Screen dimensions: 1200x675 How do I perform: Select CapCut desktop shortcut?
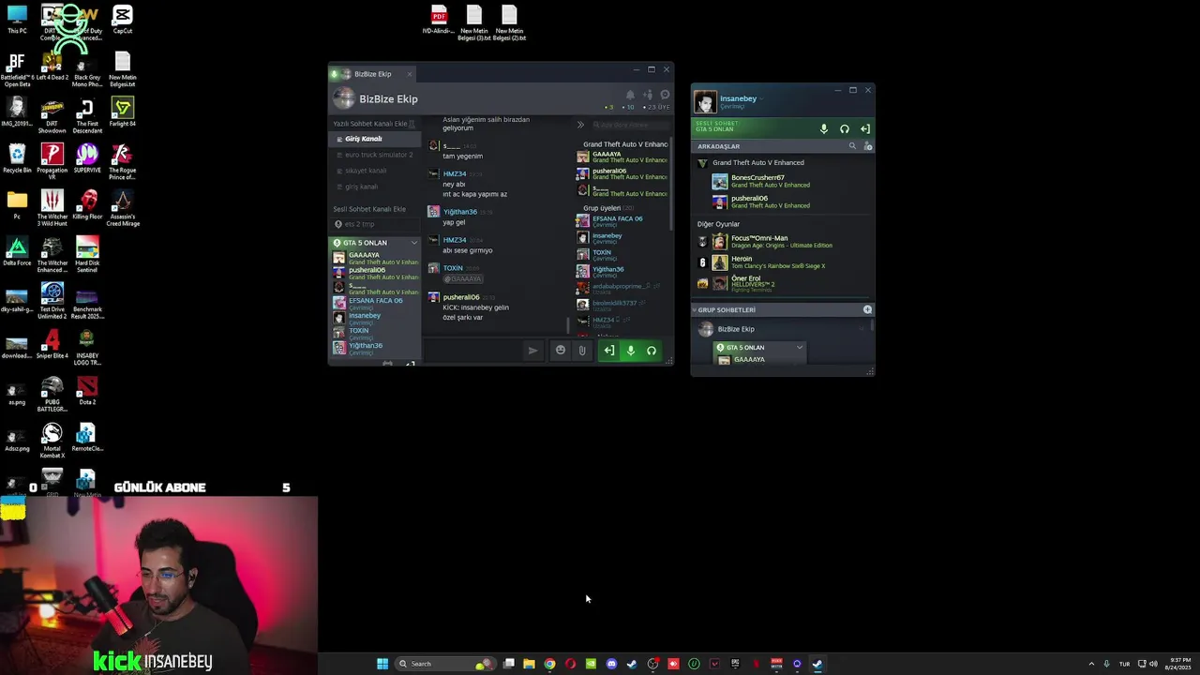pos(123,19)
